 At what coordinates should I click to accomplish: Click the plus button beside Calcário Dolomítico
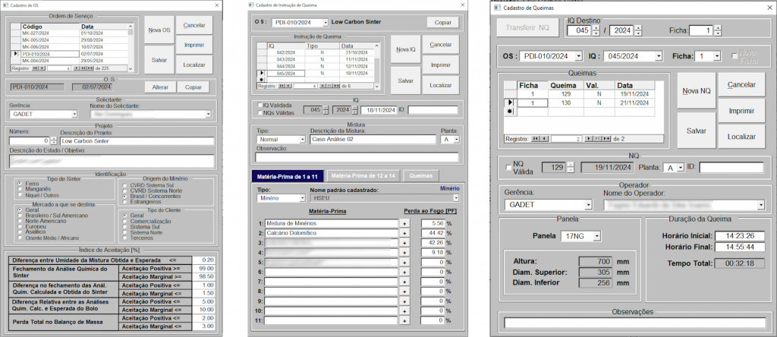[x=404, y=233]
